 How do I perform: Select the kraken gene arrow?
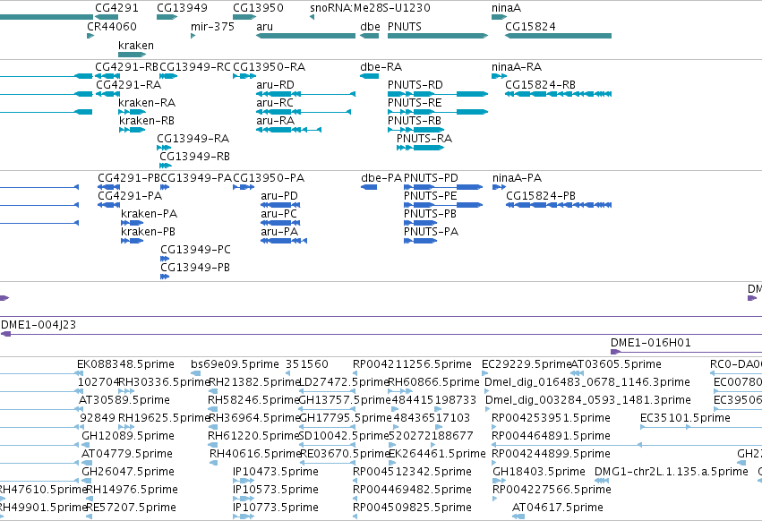point(133,55)
